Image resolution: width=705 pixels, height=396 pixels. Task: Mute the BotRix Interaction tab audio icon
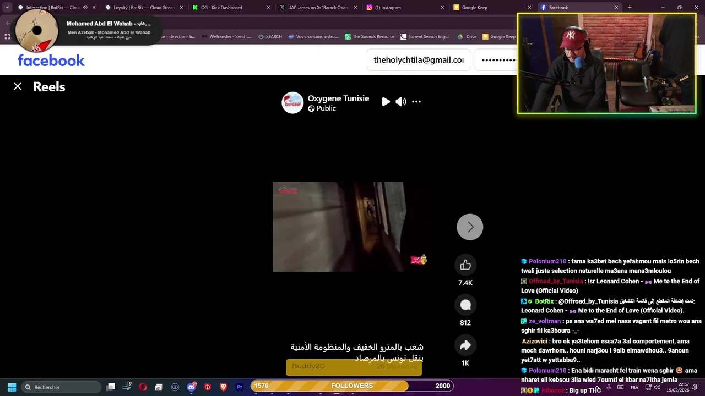(85, 8)
